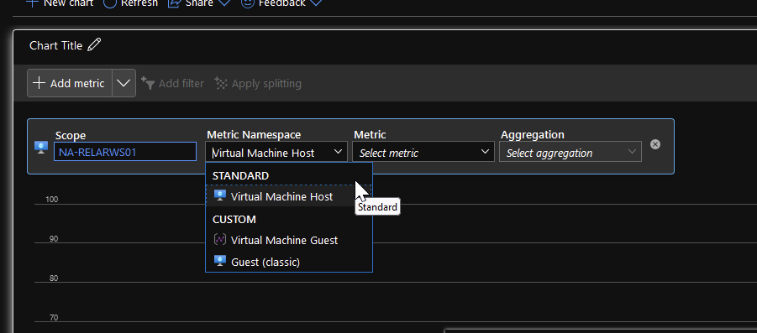This screenshot has height=333, width=757.
Task: Click the Virtual Machine Host monitor icon
Action: coord(220,195)
